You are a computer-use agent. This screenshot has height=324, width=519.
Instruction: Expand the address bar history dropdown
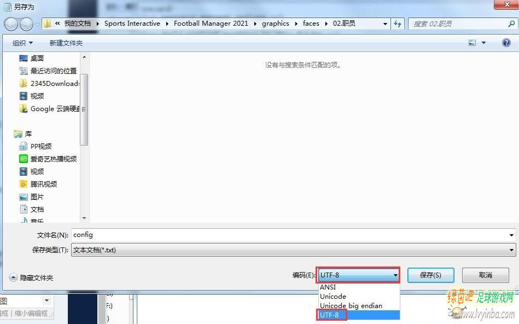point(385,24)
